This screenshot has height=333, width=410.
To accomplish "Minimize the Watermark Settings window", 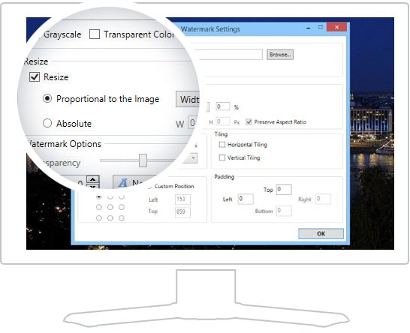I will coord(309,28).
